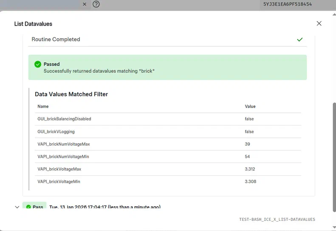Click the VAPI_brickVoltageMax name

tap(59, 169)
